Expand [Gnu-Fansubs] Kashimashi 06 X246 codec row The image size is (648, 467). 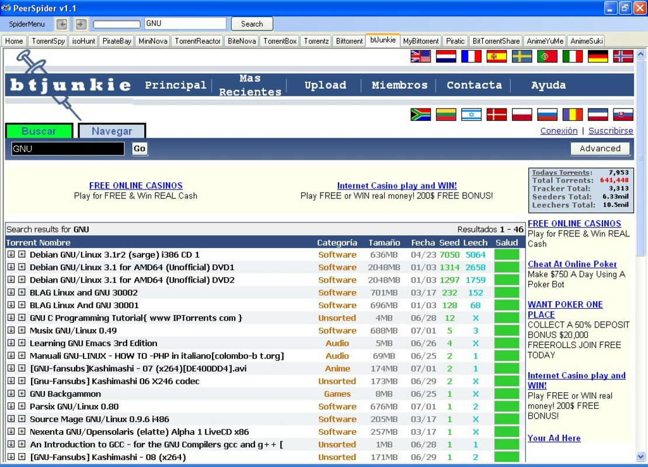22,381
